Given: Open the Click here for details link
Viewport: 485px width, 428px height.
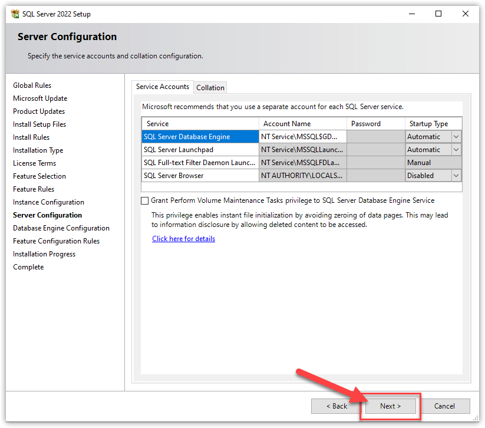Looking at the screenshot, I should (x=183, y=239).
